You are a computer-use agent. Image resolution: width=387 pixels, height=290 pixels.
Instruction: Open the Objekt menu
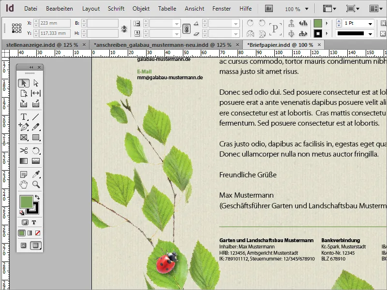141,9
